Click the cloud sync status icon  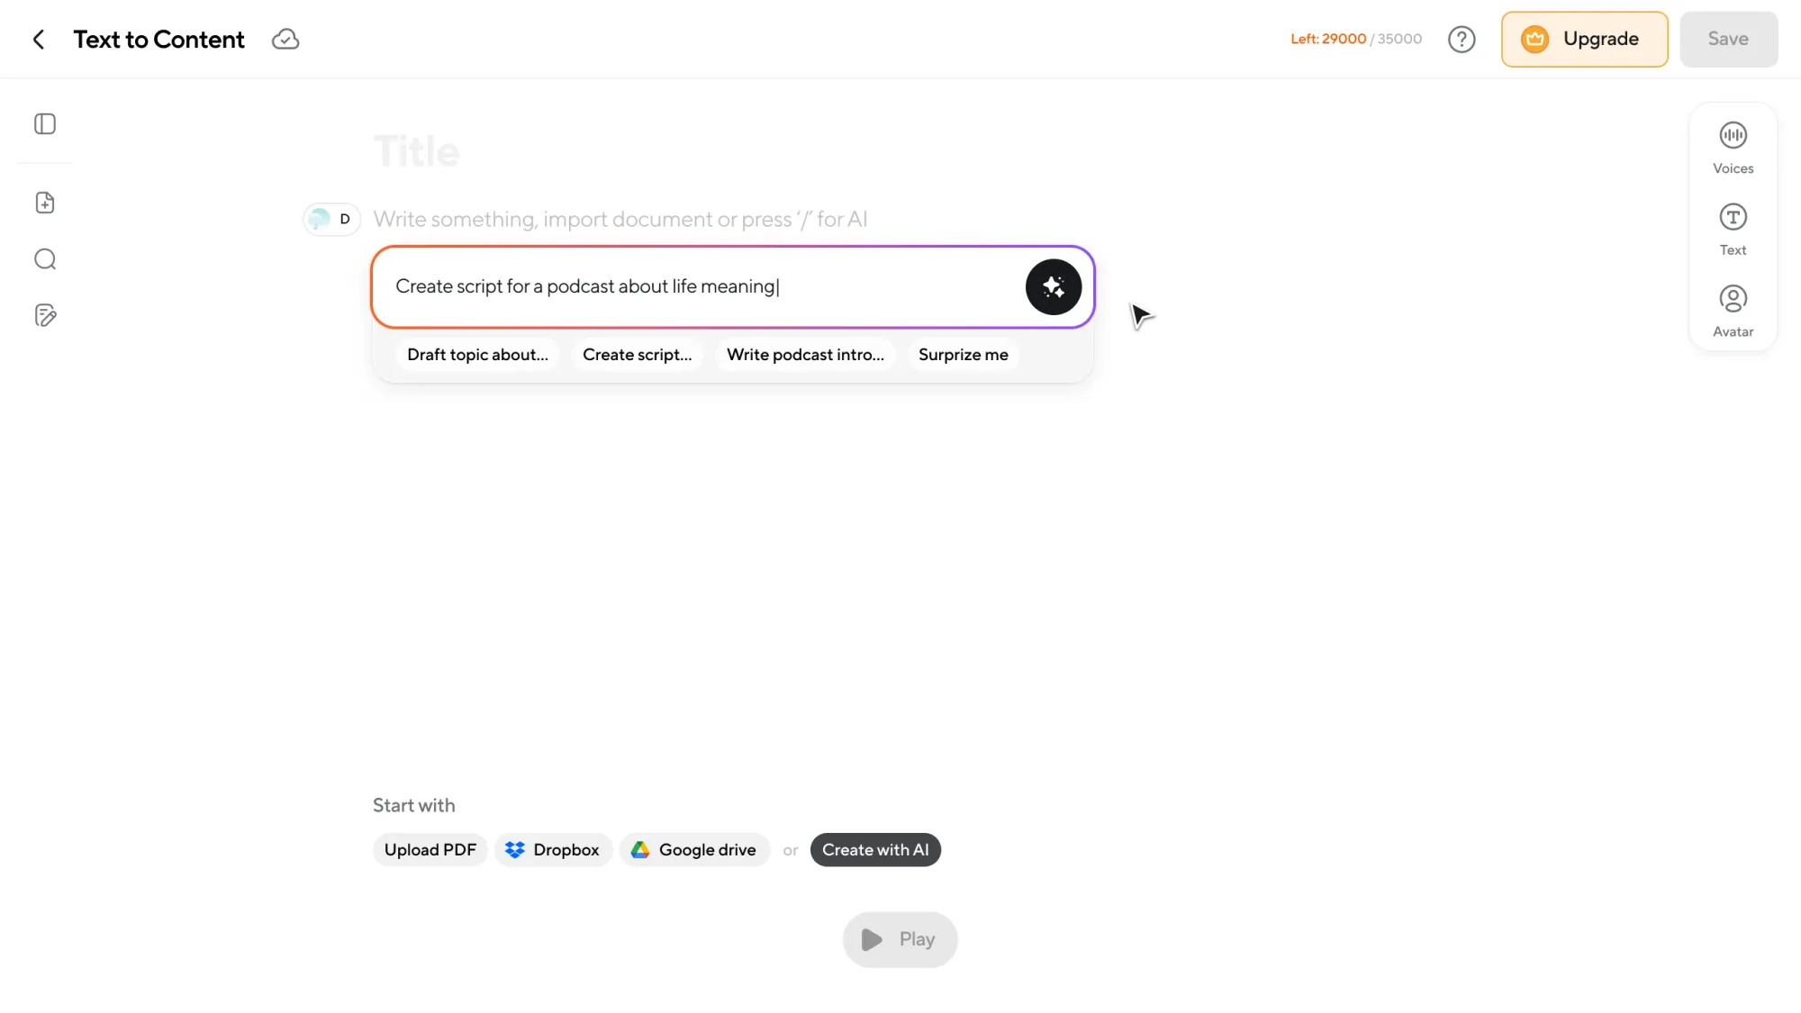[x=285, y=40]
